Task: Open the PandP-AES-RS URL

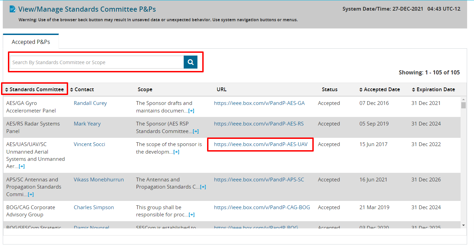Action: click(x=259, y=124)
